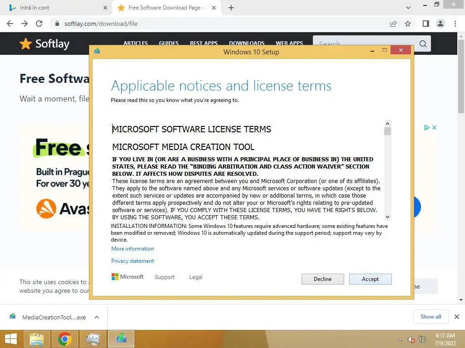Open the Articles menu on Softlay
The width and height of the screenshot is (465, 348).
point(135,43)
